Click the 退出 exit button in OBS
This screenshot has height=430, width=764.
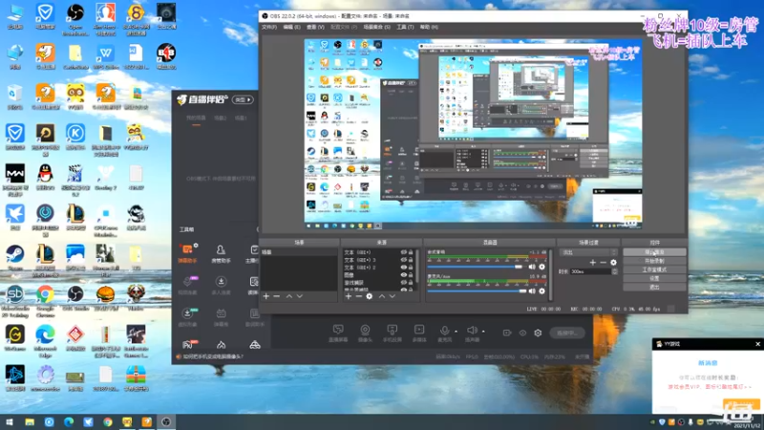tap(654, 288)
